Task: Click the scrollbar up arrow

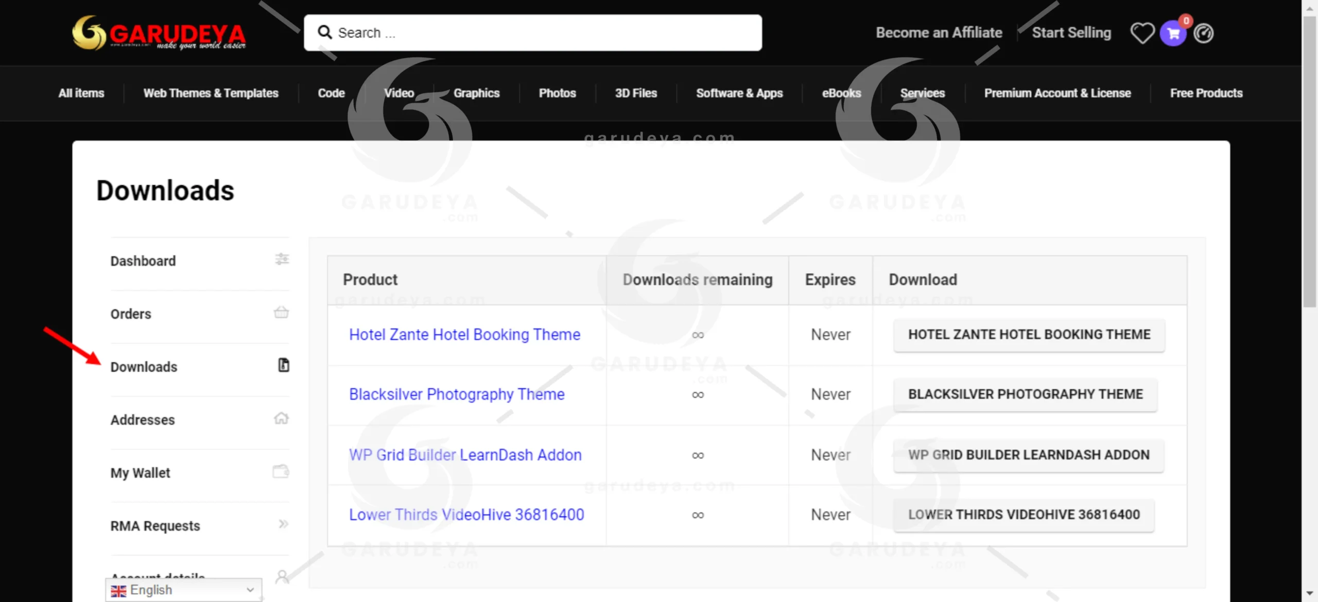Action: point(1310,8)
